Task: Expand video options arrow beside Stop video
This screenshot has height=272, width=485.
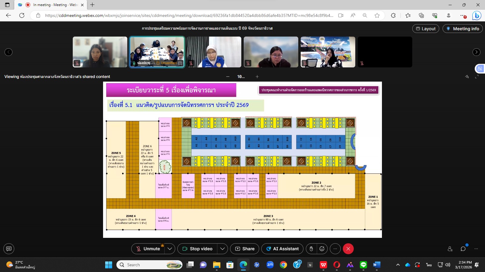Action: 222,249
